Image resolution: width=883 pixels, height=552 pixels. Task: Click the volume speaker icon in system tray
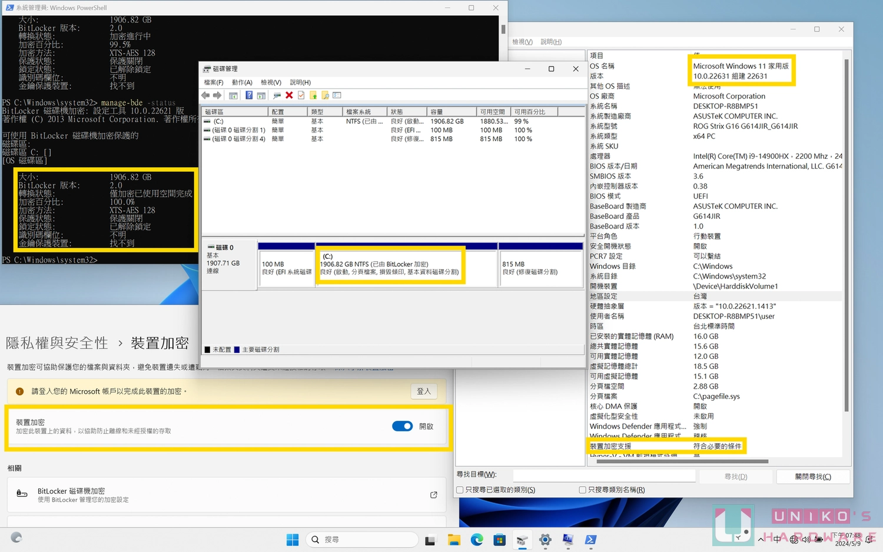click(x=805, y=539)
